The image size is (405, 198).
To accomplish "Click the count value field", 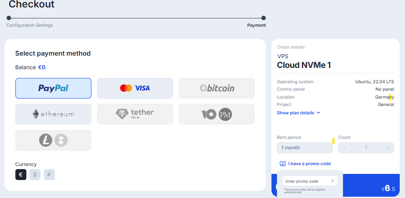I will (366, 148).
